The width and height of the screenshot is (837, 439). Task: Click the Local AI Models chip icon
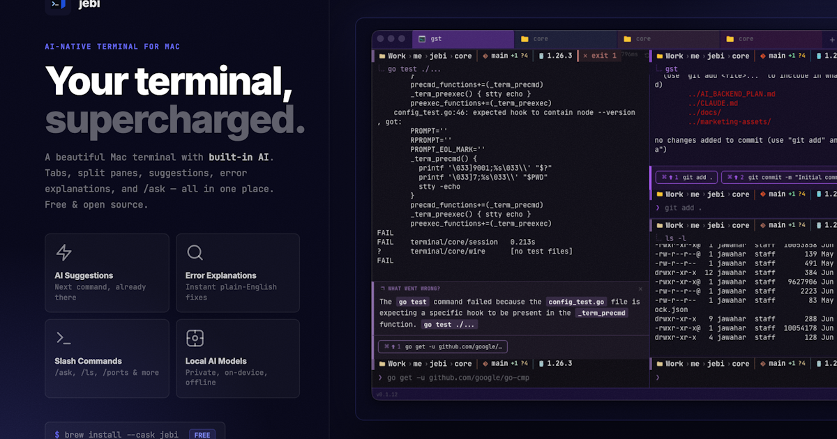pyautogui.click(x=195, y=338)
